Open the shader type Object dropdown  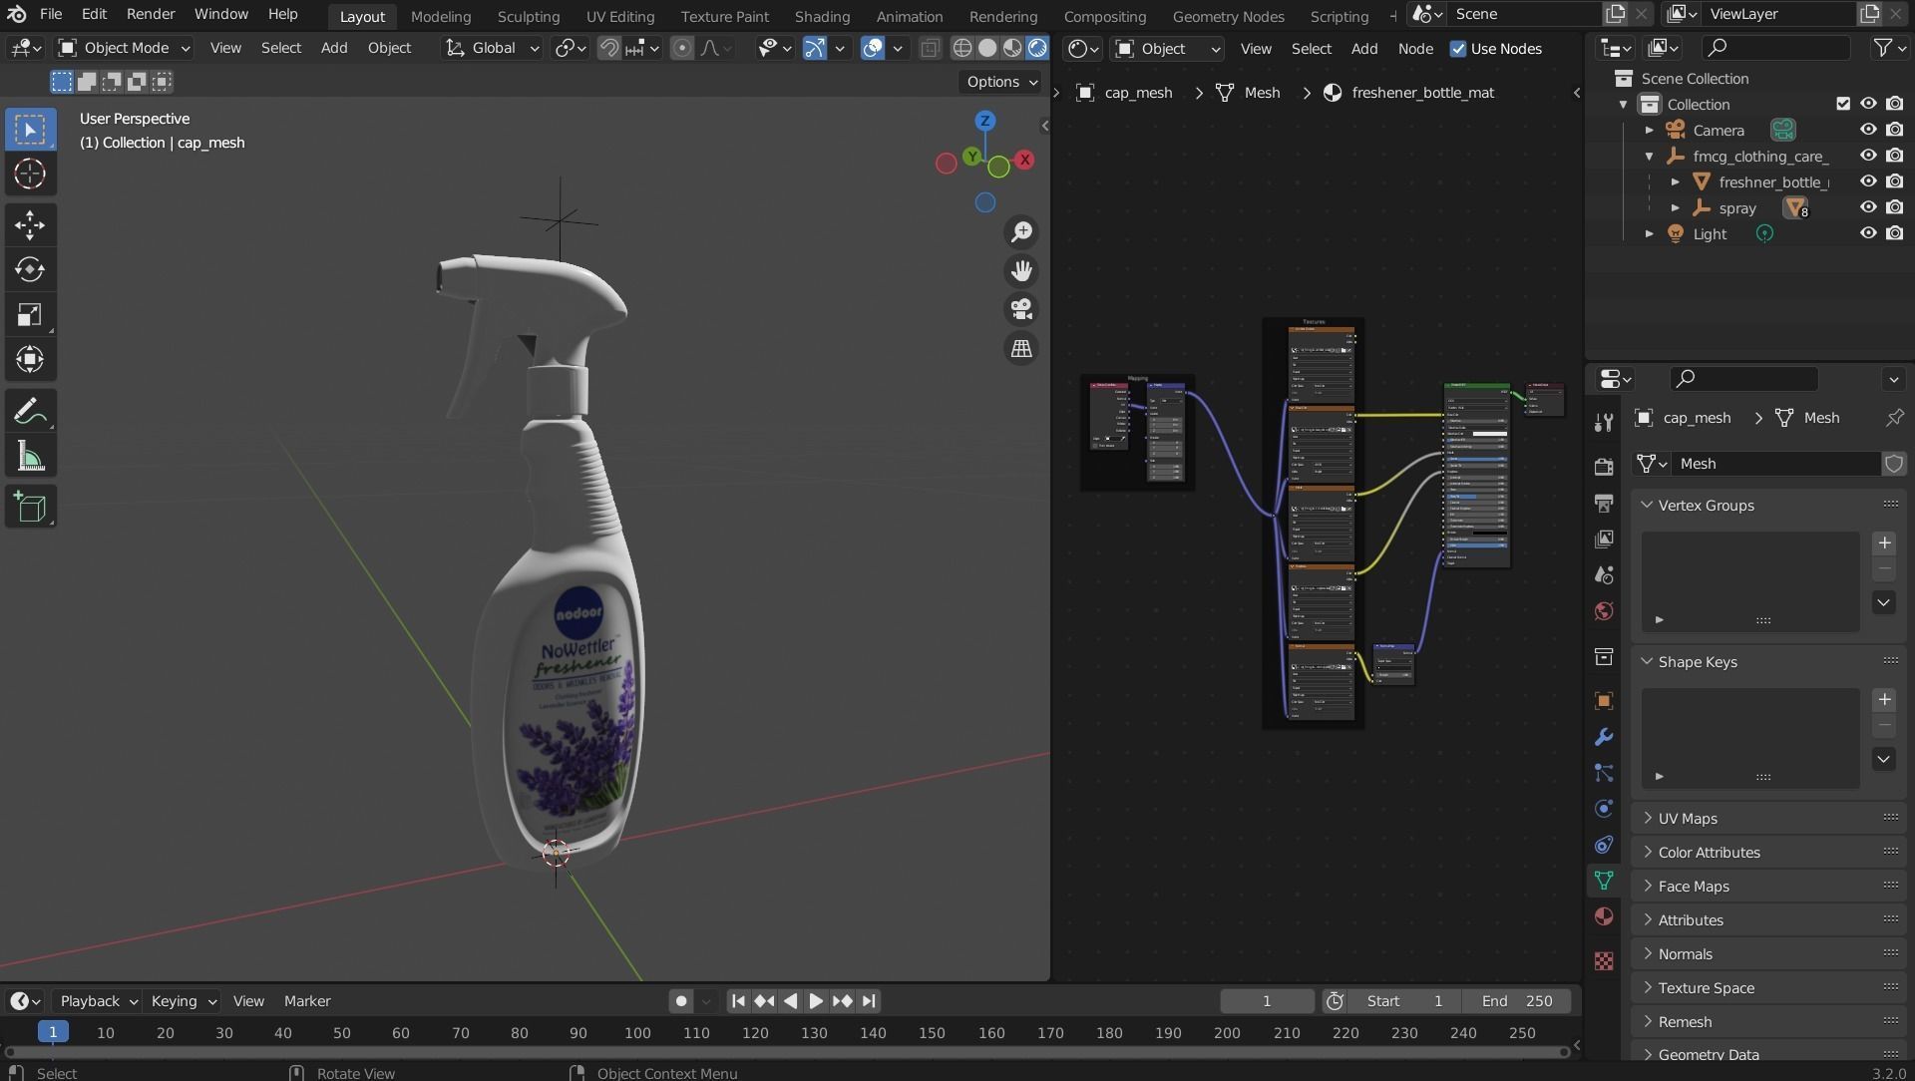1167,48
